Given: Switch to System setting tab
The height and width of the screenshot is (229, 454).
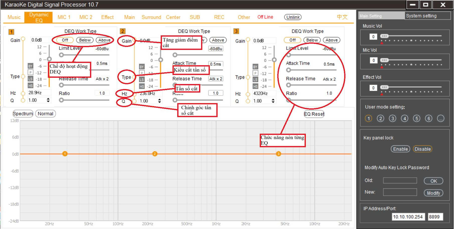Looking at the screenshot, I should click(427, 16).
